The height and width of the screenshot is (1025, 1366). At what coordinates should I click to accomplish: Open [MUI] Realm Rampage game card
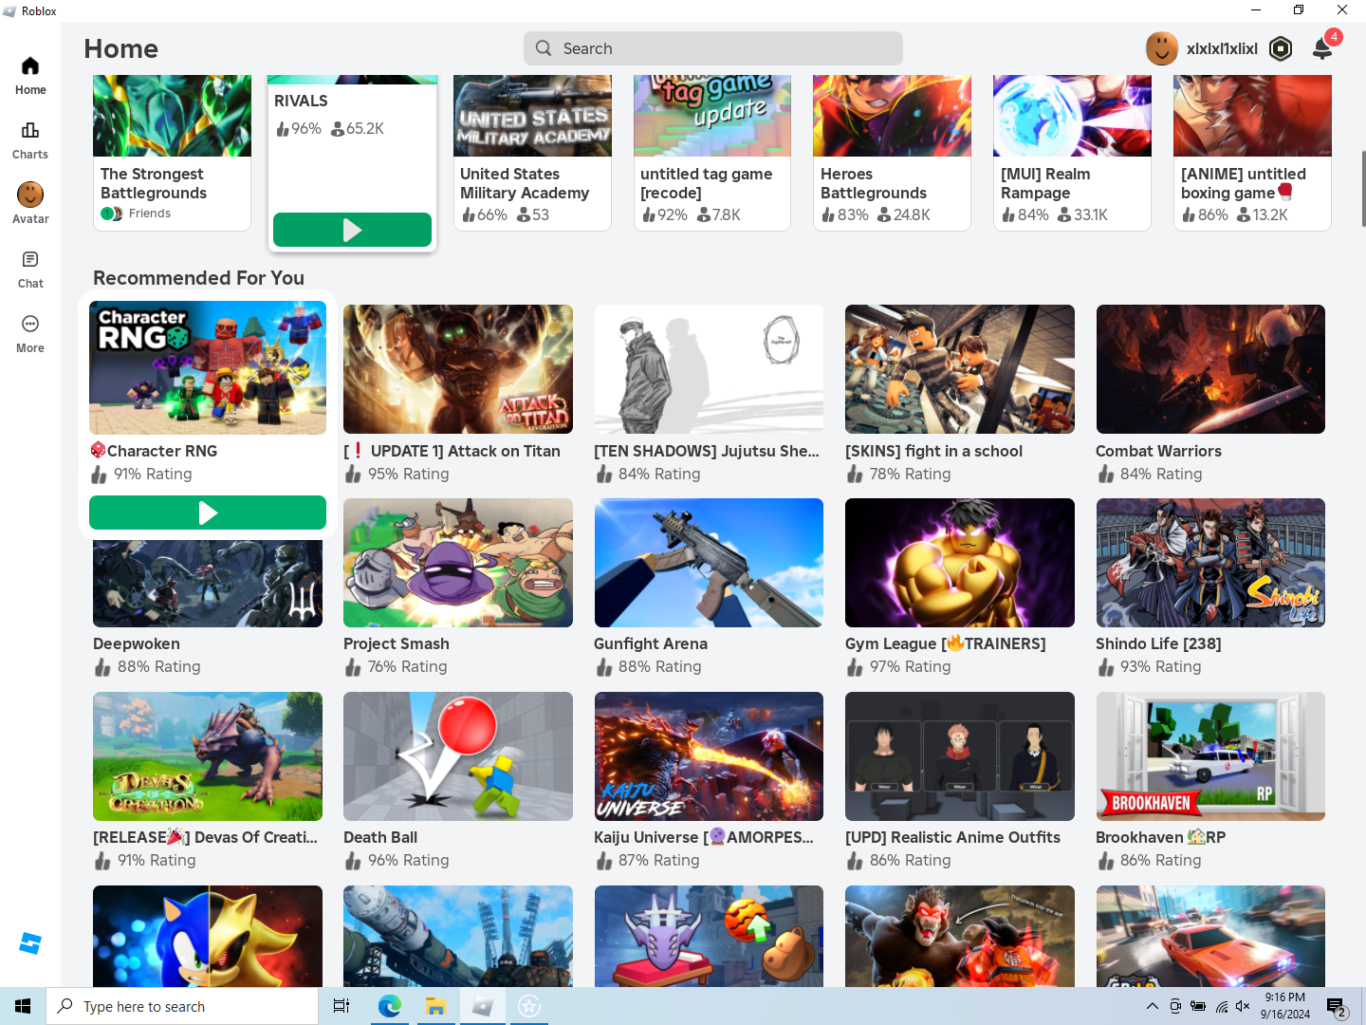coord(1072,153)
